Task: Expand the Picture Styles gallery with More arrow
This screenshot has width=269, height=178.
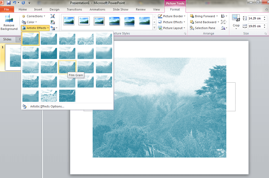Action: tap(154, 27)
